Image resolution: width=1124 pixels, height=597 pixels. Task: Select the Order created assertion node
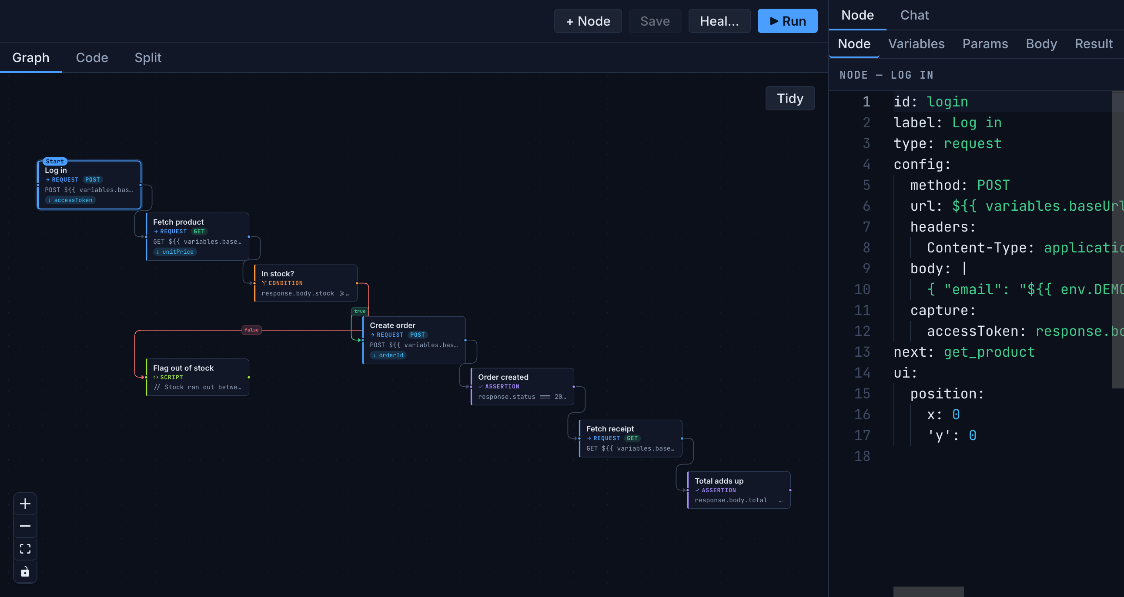coord(522,387)
